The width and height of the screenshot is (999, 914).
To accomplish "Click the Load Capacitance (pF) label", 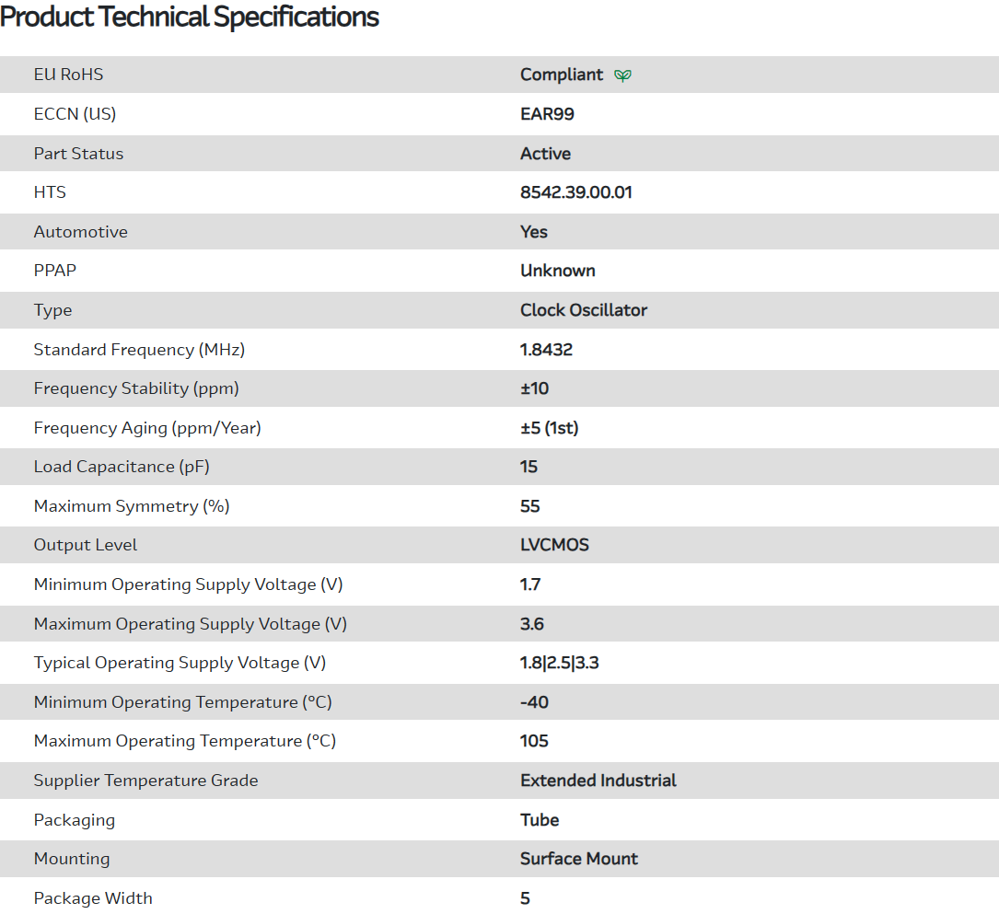I will tap(122, 467).
